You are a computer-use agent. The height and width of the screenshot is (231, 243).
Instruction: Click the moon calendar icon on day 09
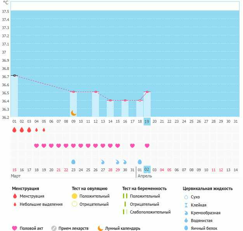coord(73,113)
